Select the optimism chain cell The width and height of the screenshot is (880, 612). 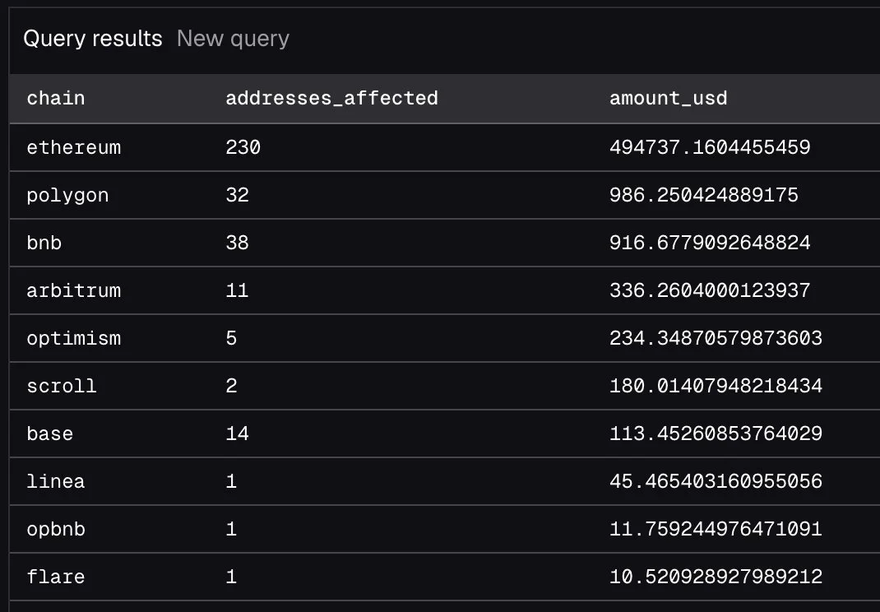click(73, 338)
